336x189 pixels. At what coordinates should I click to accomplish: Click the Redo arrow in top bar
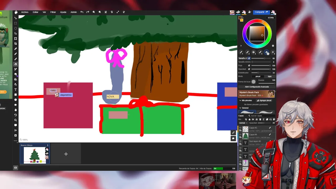(x=88, y=12)
